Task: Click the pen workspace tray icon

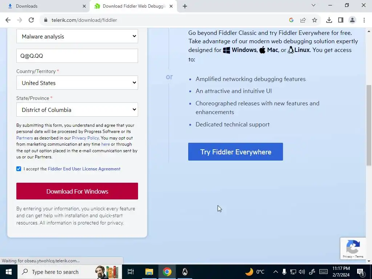Action: (x=312, y=272)
